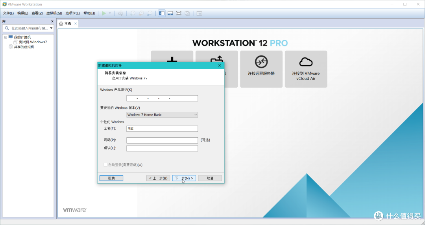Image resolution: width=425 pixels, height=225 pixels.
Task: Click the send Ctrl+Alt+Del toolbar icon
Action: click(121, 13)
